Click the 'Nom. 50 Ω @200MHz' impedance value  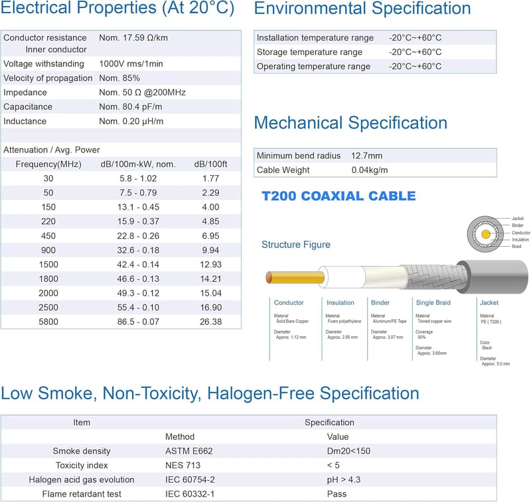142,92
